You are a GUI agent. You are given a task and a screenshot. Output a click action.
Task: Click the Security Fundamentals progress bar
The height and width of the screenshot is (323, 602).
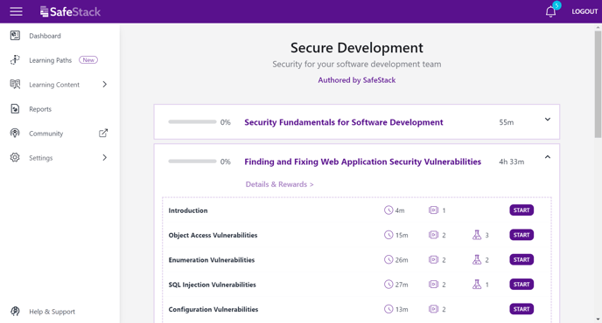(x=192, y=122)
